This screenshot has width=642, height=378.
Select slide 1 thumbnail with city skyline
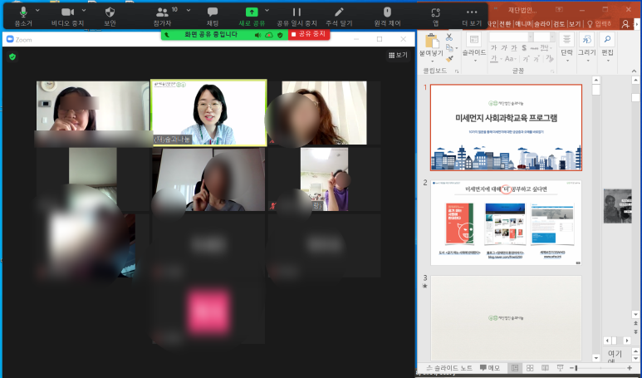506,127
